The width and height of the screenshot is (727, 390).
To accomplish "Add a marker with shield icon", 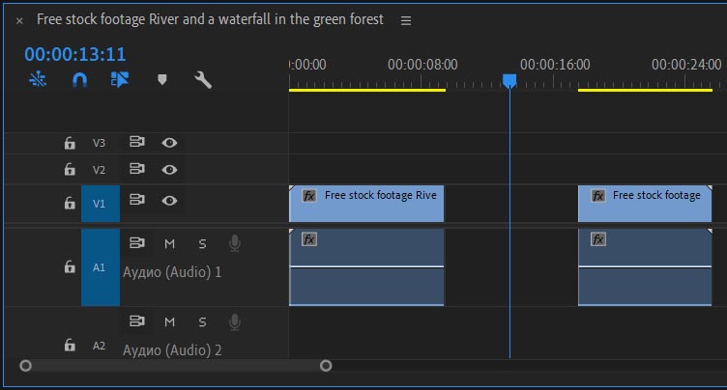I will click(161, 80).
